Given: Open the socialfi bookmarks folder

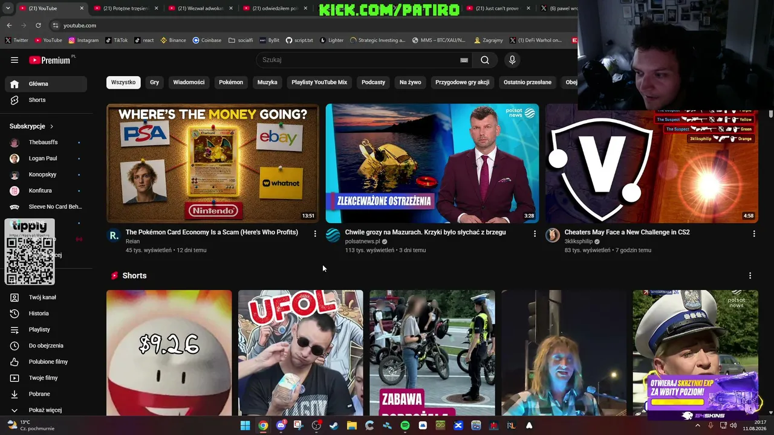Looking at the screenshot, I should (241, 40).
